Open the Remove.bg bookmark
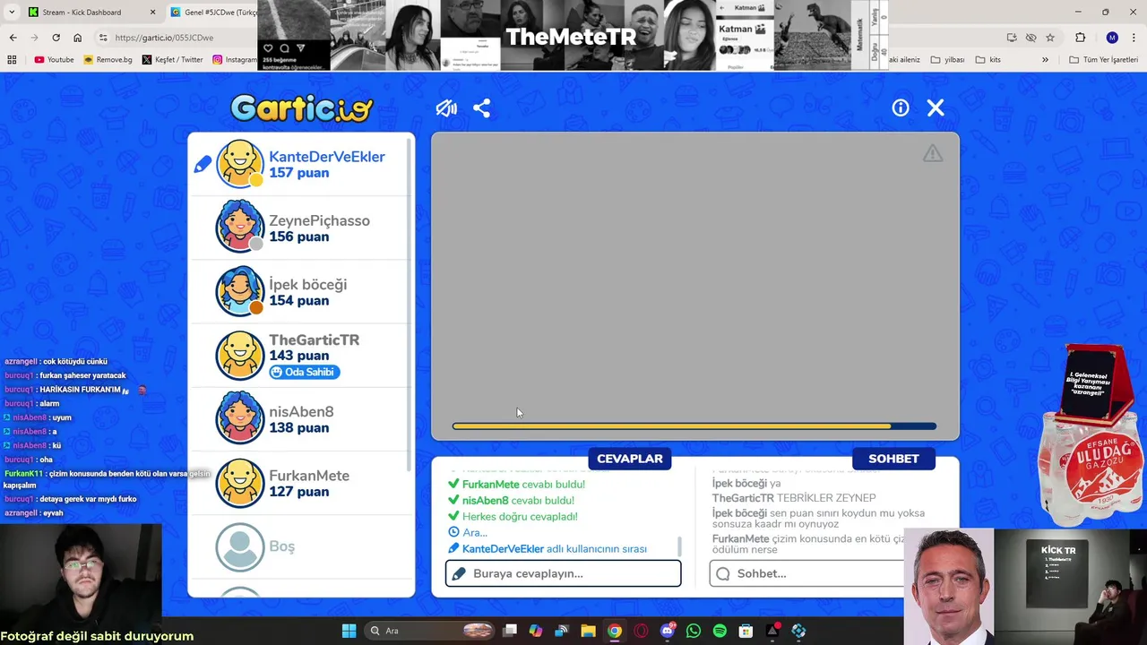 point(108,60)
